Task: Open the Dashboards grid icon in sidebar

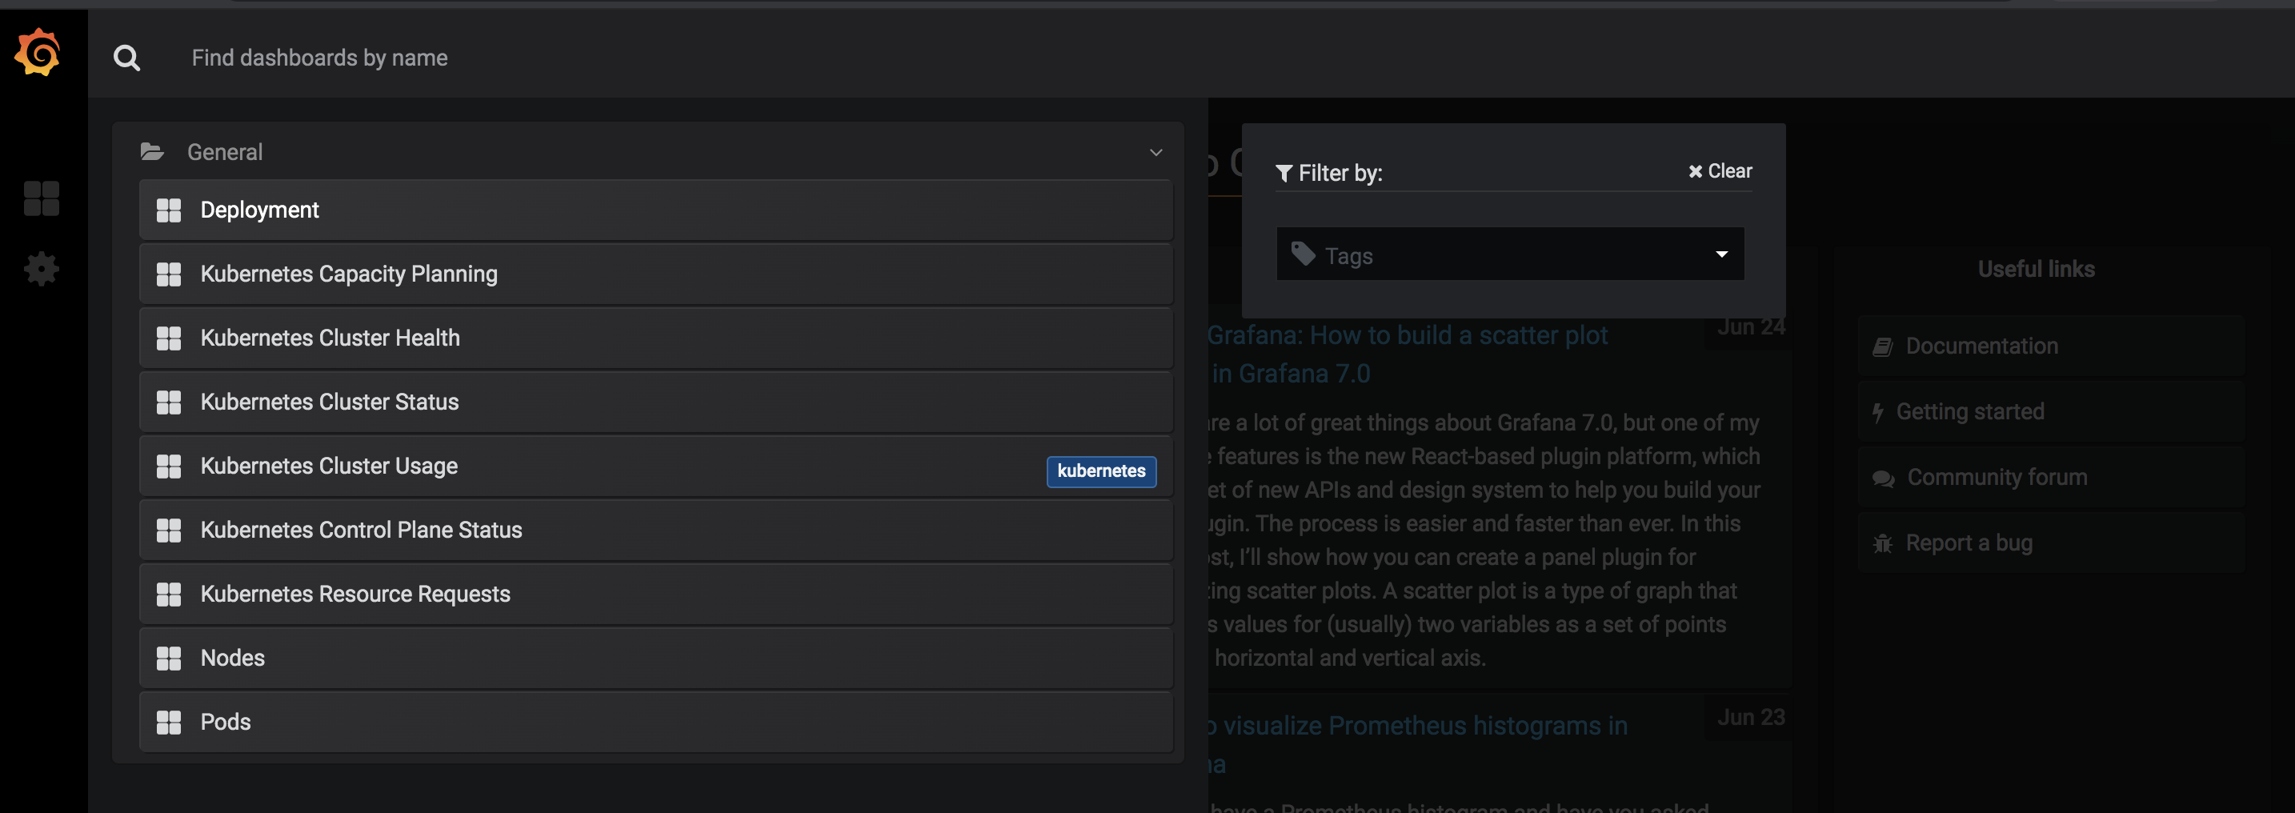Action: [41, 198]
